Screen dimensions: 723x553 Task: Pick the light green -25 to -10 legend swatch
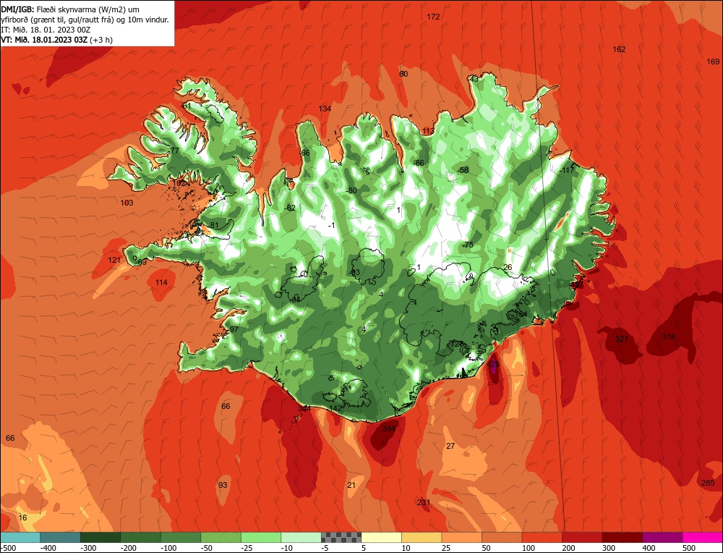(261, 537)
